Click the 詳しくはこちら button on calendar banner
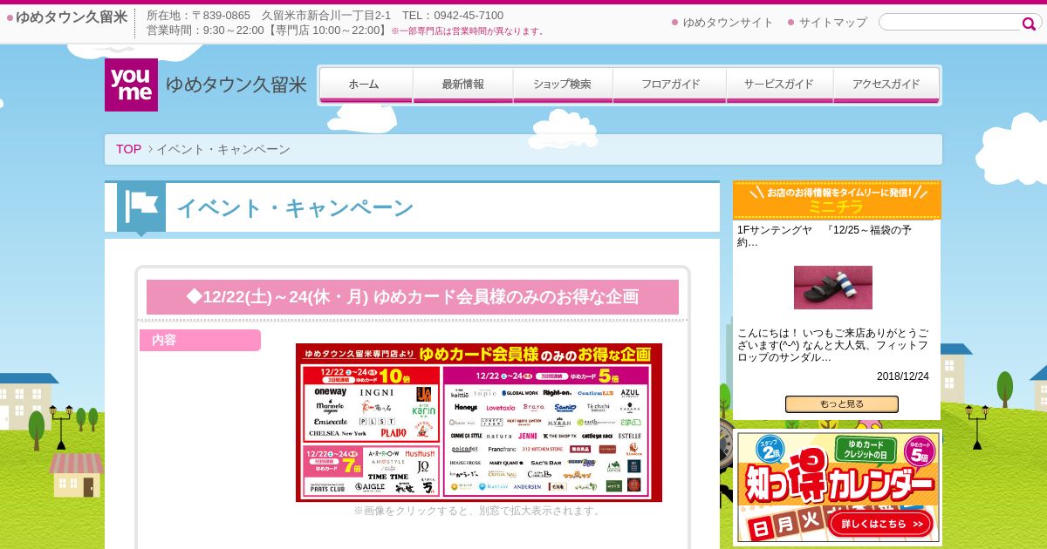This screenshot has width=1047, height=549. click(x=882, y=525)
